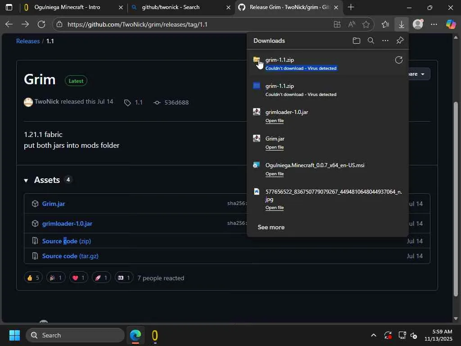Click the tag icon next to 1.1
461x346 pixels.
click(x=127, y=103)
